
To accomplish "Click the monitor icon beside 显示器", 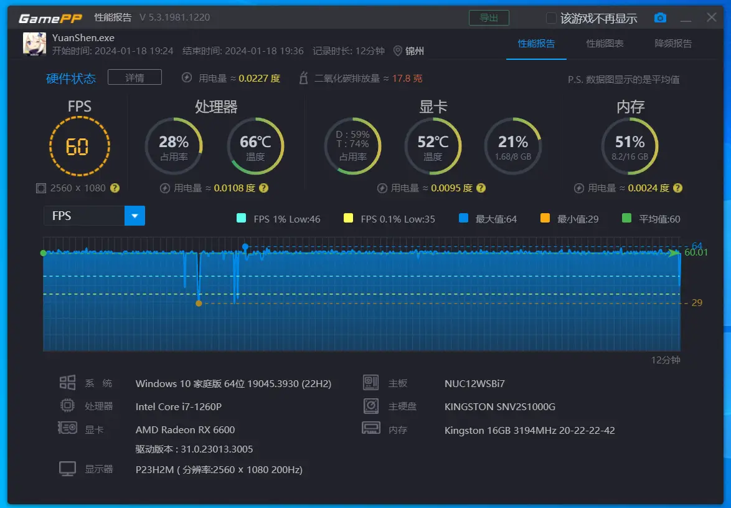I will point(68,469).
